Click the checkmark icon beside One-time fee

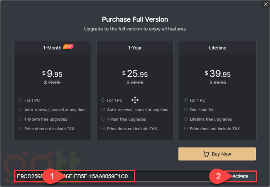coord(186,110)
